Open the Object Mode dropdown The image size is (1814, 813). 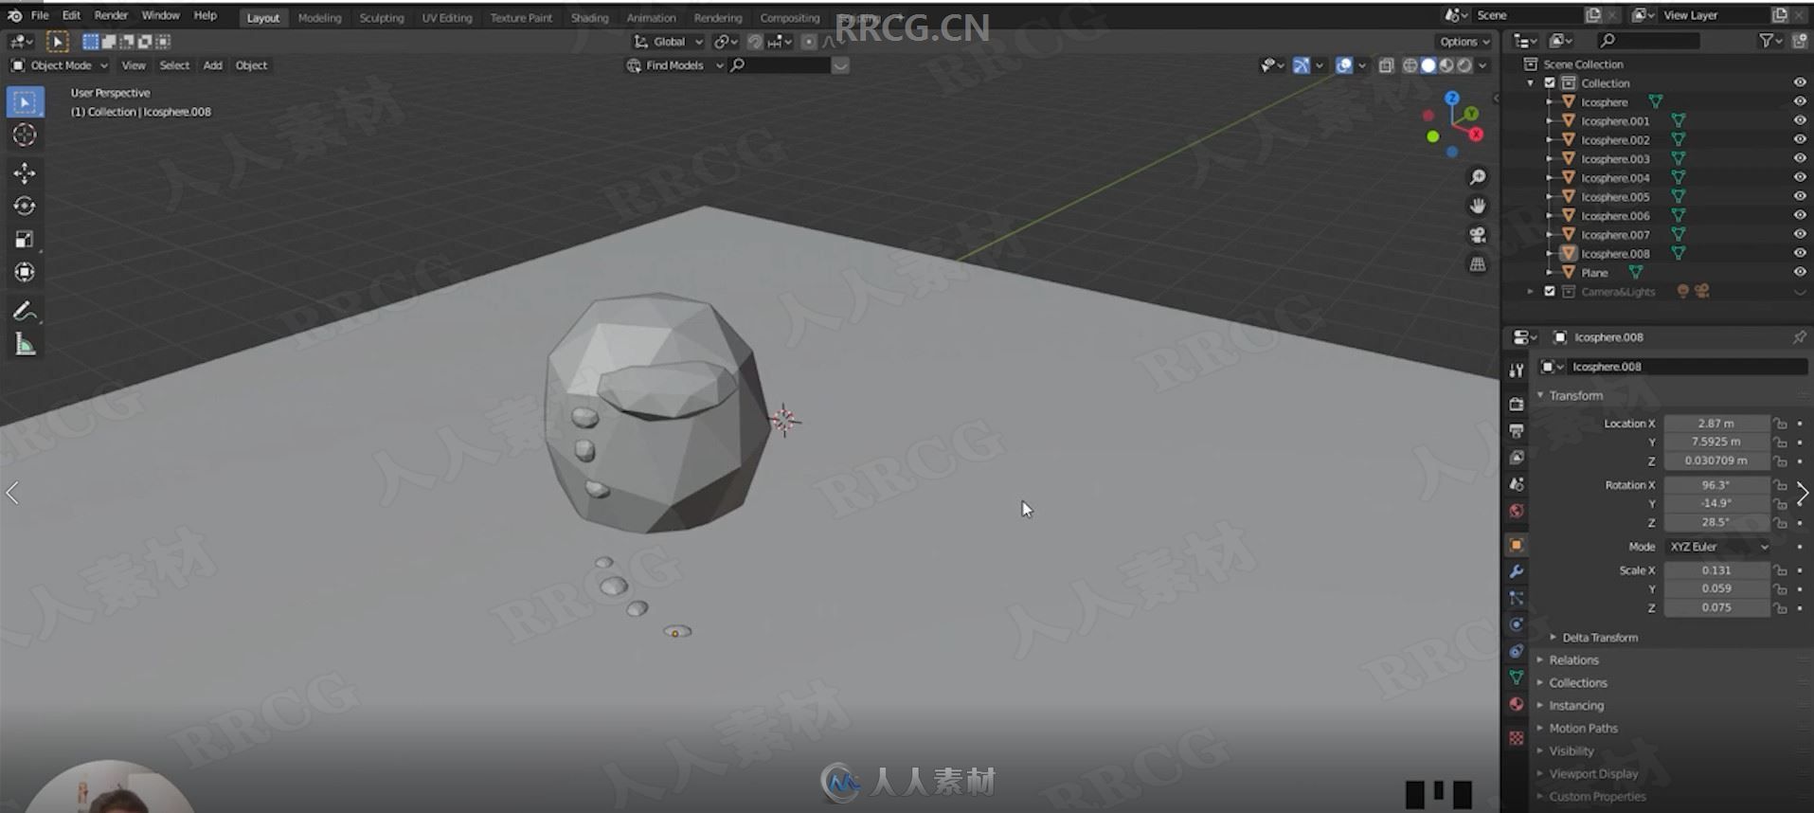tap(60, 65)
